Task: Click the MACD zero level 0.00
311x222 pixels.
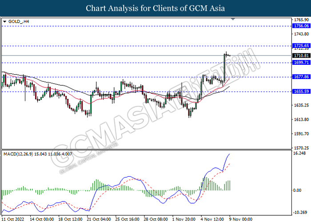Action: (x=297, y=190)
